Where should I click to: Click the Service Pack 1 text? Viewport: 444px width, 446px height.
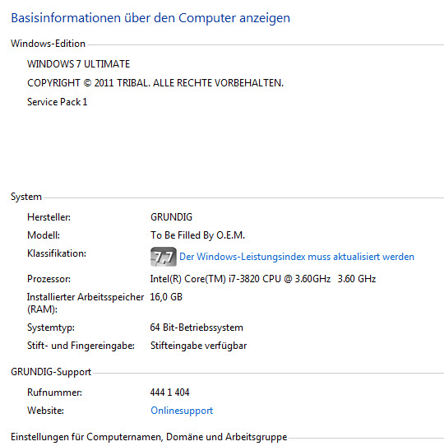pos(57,102)
